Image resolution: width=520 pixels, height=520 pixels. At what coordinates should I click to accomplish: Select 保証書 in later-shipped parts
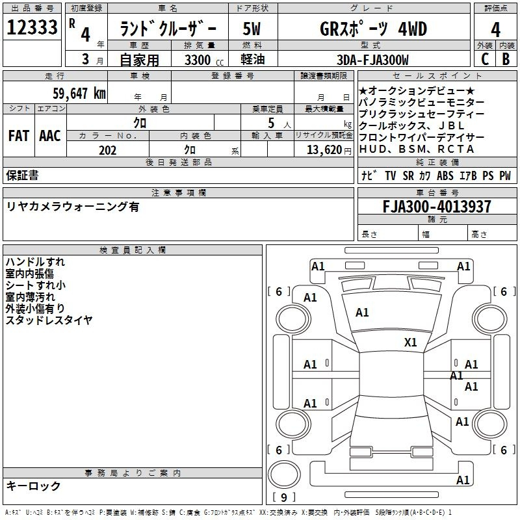22,175
